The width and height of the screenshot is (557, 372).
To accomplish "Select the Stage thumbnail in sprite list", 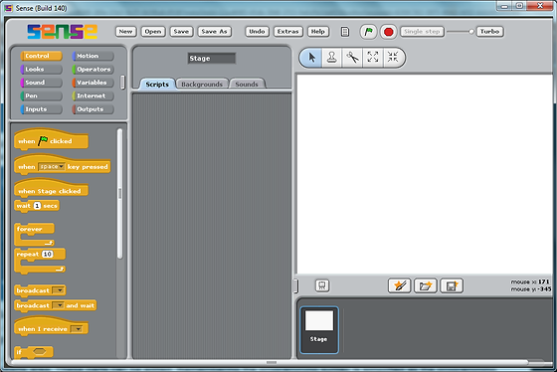I will [x=319, y=330].
